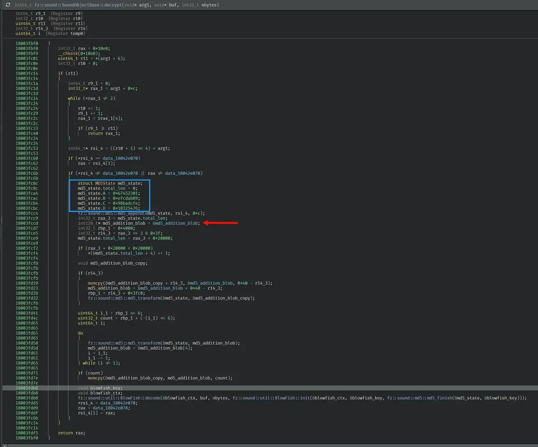The width and height of the screenshot is (538, 447).
Task: Click address 18003fd4c
Action: click(27, 318)
